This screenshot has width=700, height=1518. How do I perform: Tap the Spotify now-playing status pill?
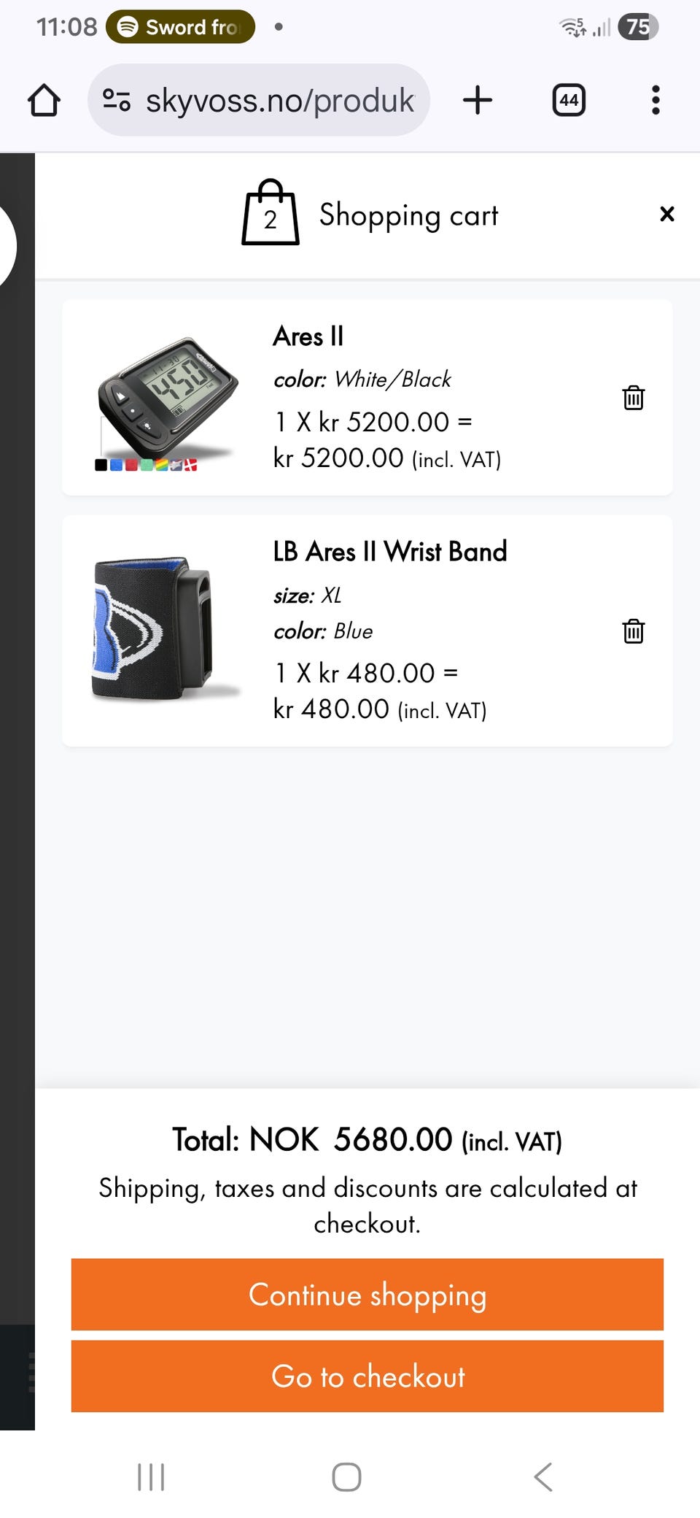pyautogui.click(x=180, y=27)
